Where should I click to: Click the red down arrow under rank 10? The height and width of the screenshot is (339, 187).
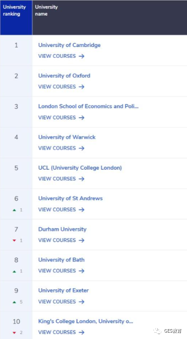14,333
